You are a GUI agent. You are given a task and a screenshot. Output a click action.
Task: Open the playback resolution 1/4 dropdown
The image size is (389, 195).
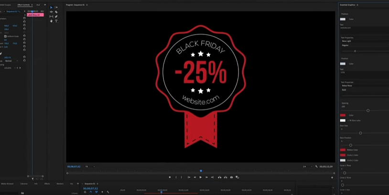click(x=306, y=166)
